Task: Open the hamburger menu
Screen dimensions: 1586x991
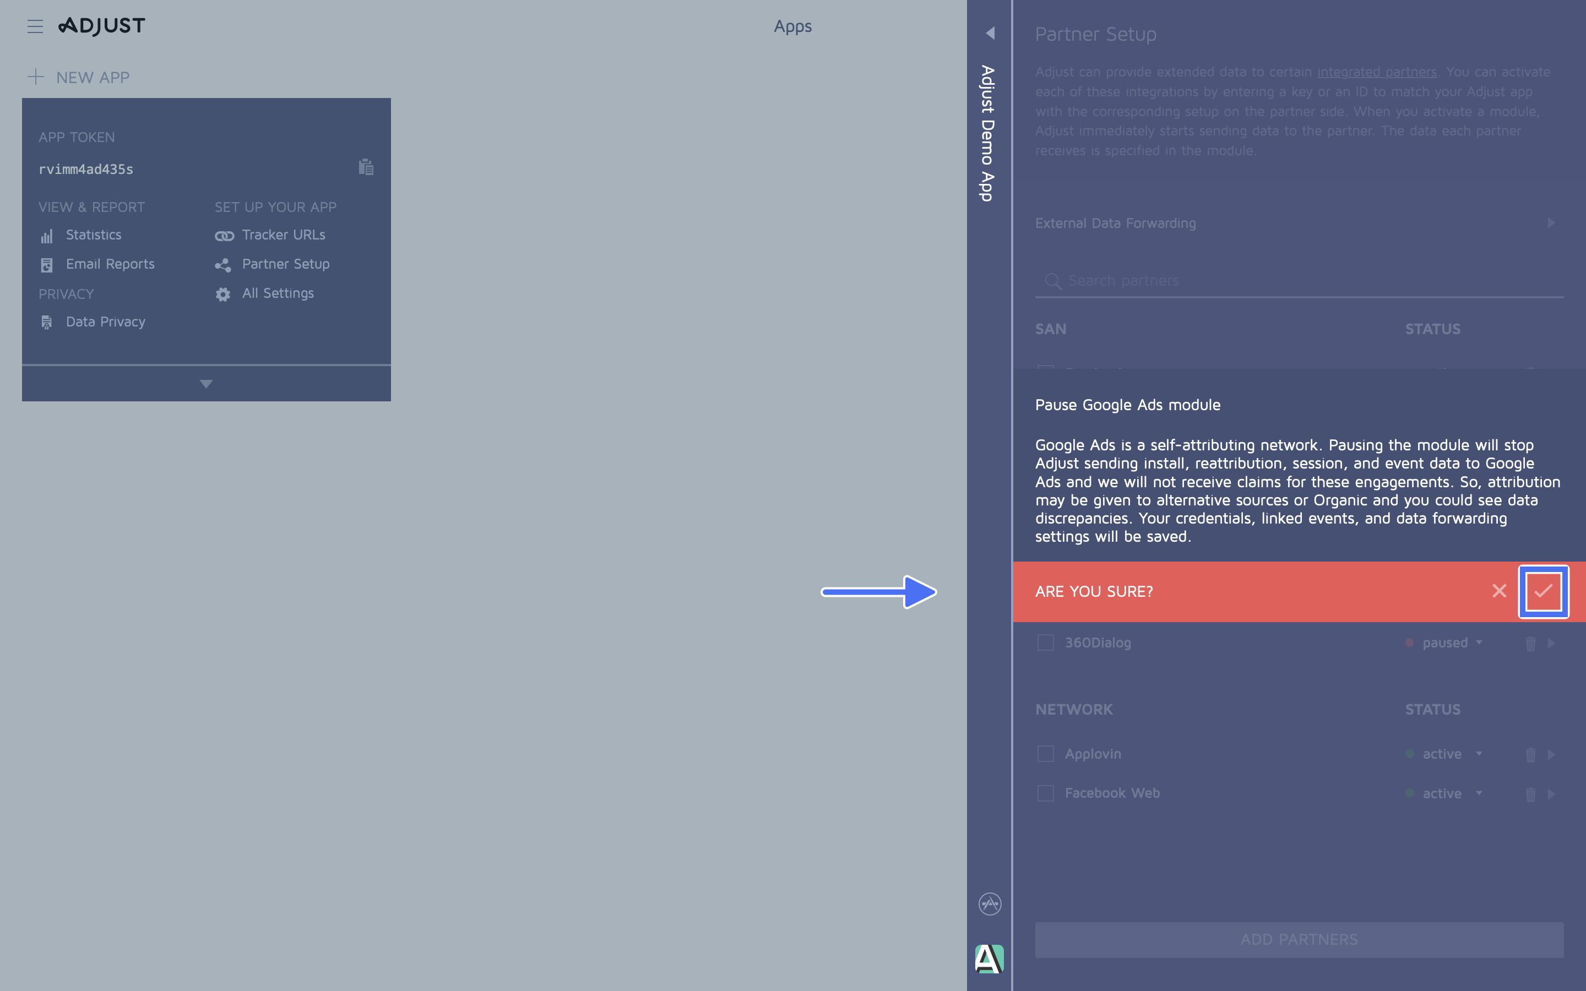Action: pos(35,26)
